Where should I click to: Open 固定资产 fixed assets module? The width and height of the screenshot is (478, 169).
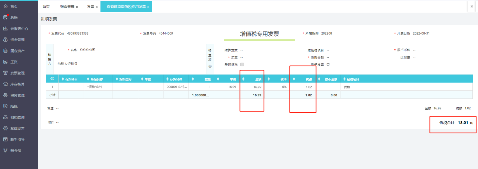17,51
